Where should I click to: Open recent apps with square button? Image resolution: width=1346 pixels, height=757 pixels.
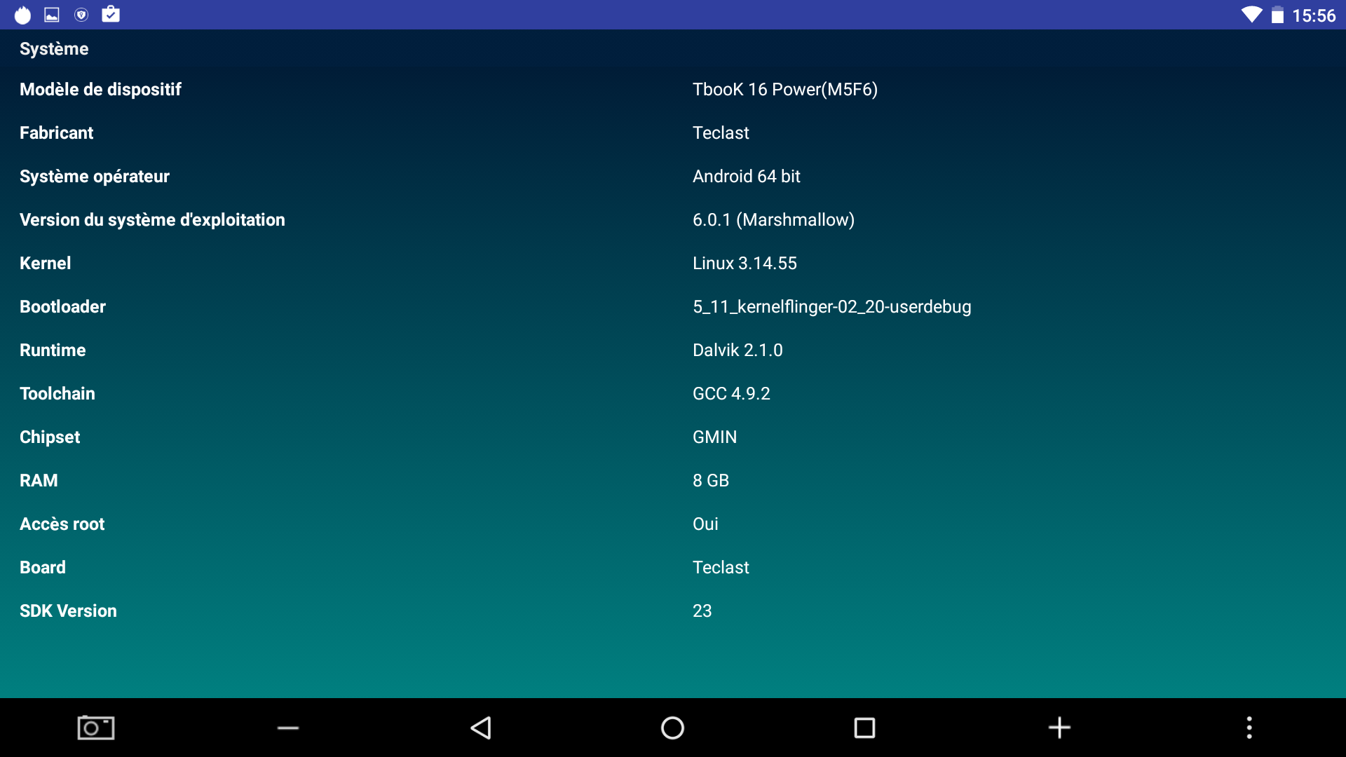coord(864,728)
